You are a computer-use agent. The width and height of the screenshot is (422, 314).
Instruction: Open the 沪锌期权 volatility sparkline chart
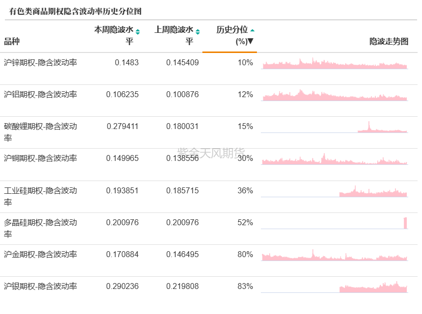coord(335,63)
